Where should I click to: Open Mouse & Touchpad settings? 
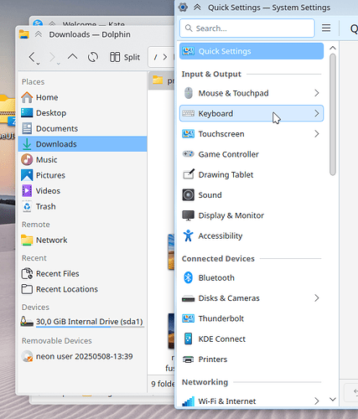pos(252,93)
